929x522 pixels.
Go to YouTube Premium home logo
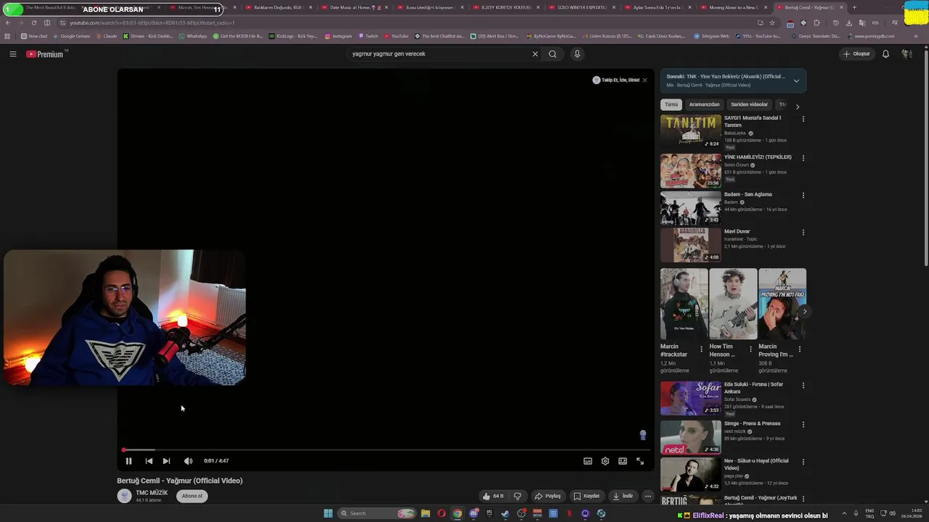tap(44, 54)
